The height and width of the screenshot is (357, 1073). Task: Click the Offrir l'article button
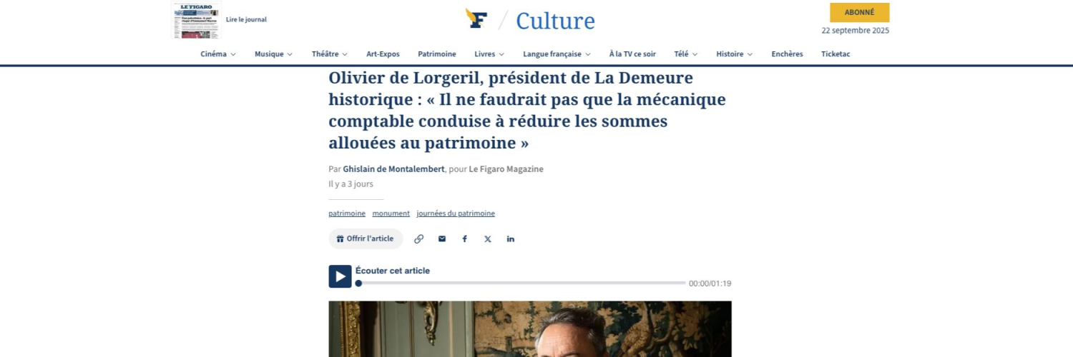(366, 239)
